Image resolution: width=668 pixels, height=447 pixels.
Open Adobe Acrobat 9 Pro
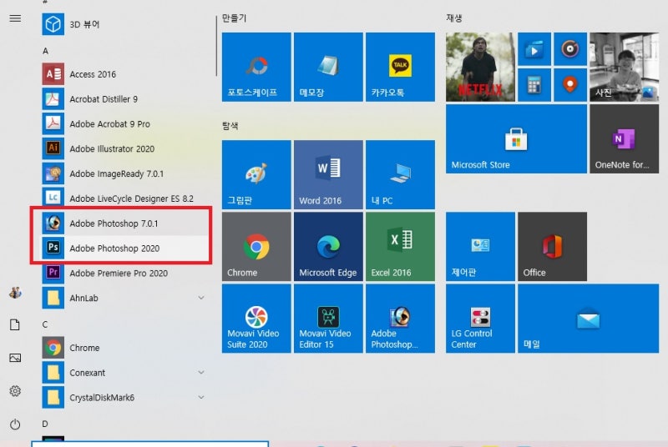(x=124, y=123)
